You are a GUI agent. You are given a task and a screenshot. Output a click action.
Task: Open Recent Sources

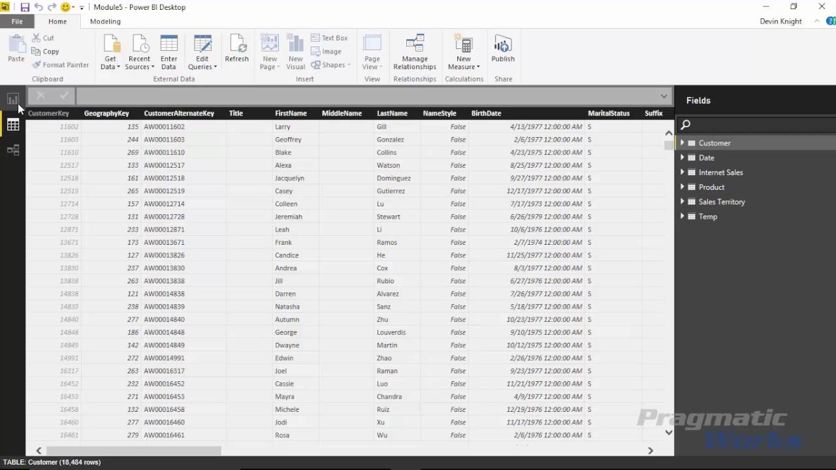(139, 52)
